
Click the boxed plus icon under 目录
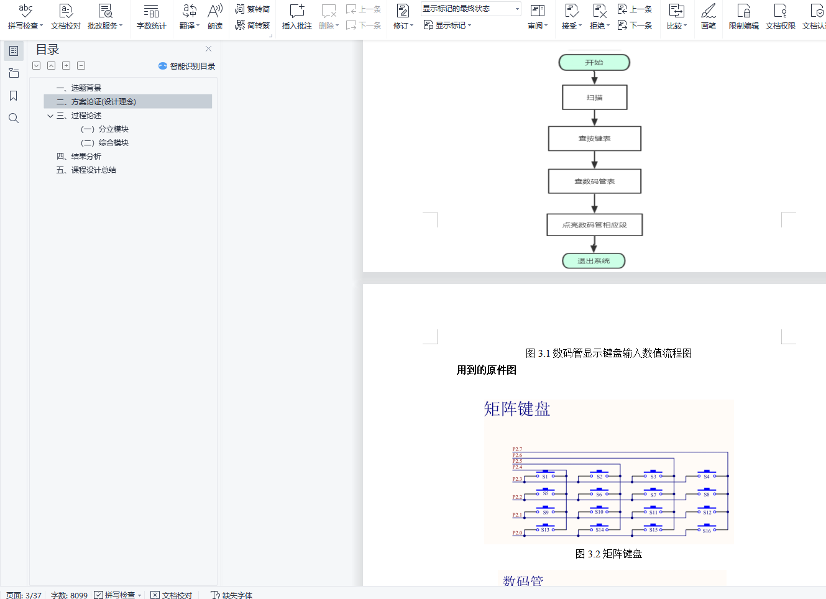(67, 66)
